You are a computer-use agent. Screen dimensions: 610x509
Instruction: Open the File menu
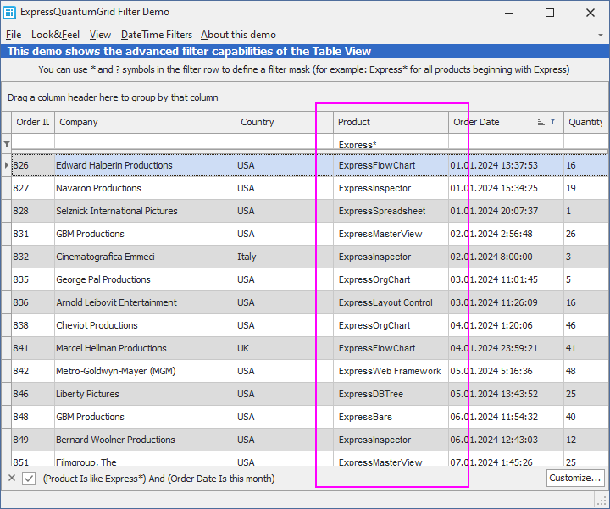[14, 35]
